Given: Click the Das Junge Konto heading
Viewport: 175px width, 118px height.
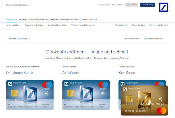Looking at the screenshot, I should (x=19, y=73).
